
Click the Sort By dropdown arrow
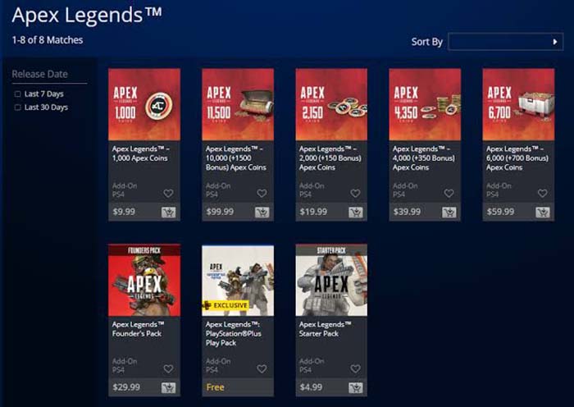(x=555, y=42)
